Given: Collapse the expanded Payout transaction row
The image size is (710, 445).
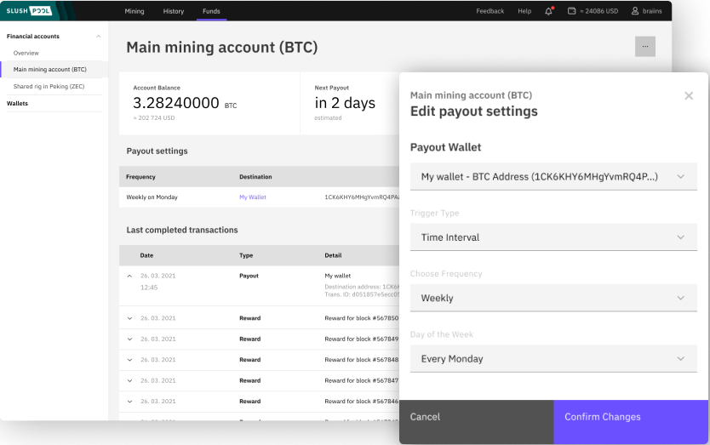Looking at the screenshot, I should (x=130, y=276).
